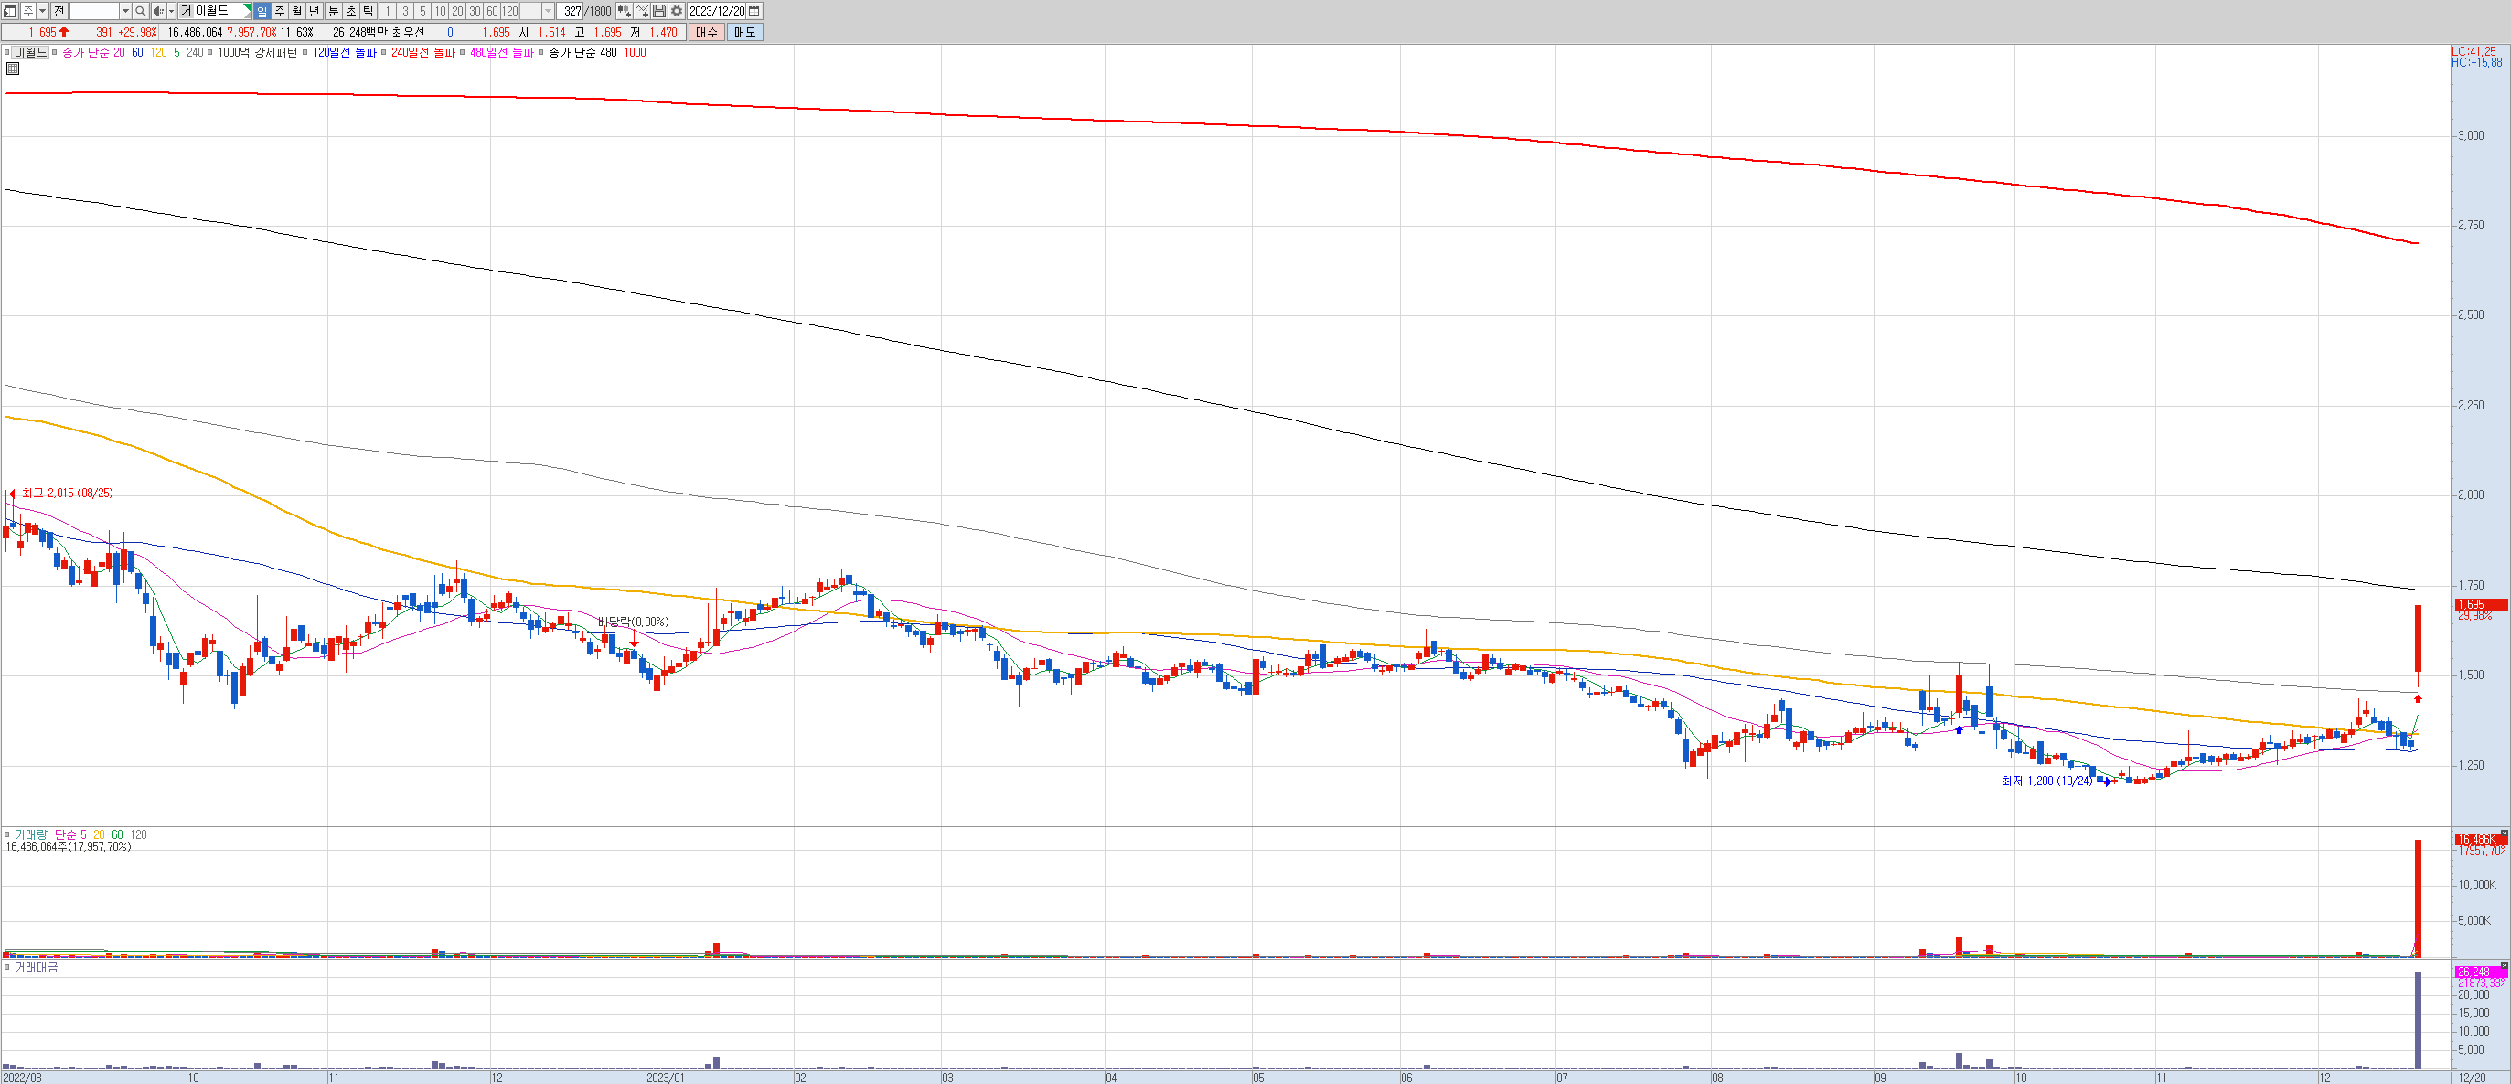2511x1084 pixels.
Task: Click the 거래량 volume indicator label
Action: [30, 834]
